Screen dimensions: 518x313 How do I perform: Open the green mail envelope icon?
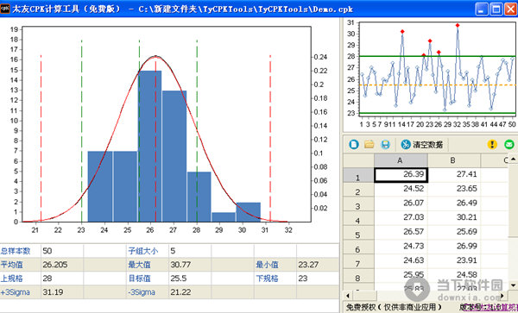click(x=509, y=145)
